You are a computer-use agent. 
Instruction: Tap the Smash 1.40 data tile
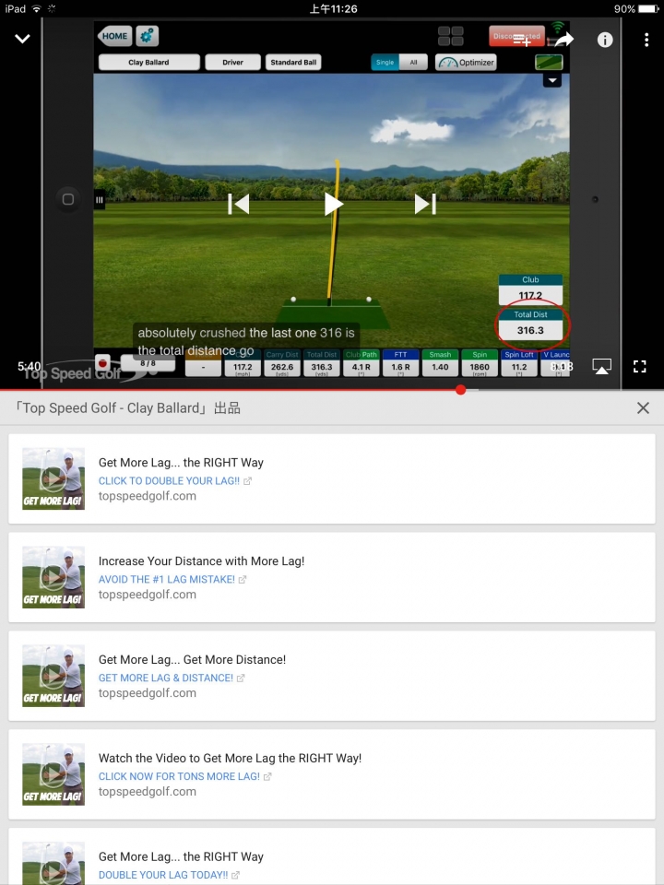click(x=440, y=363)
